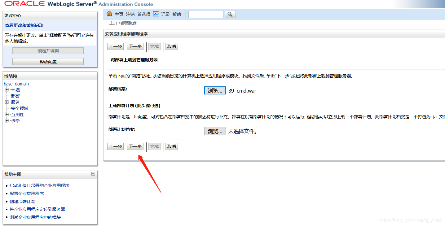
Task: Click the top 下一步 button
Action: pyautogui.click(x=135, y=46)
